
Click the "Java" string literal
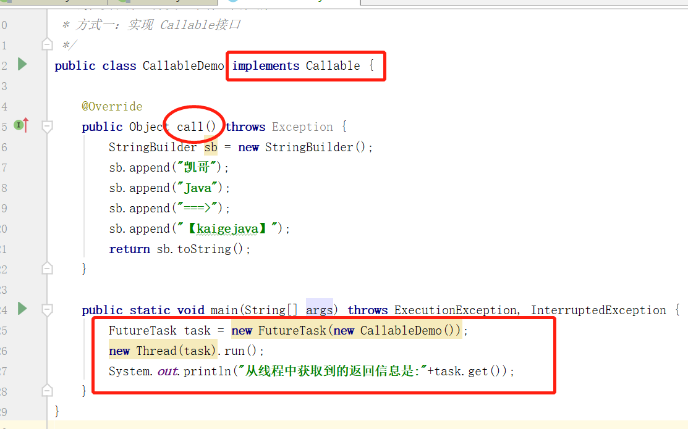pyautogui.click(x=197, y=188)
